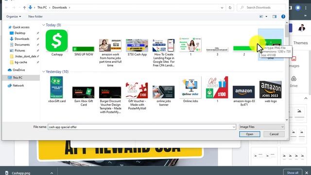The image size is (311, 175).
Task: Click the Drive option in Sites panel
Action: 294,81
